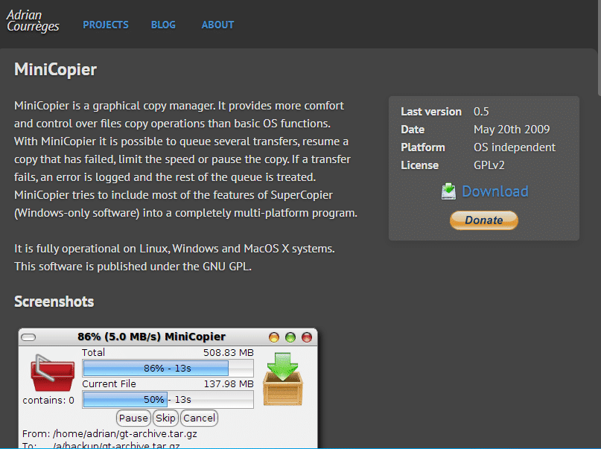Select the date May 20th 2009
The image size is (601, 449).
coord(512,130)
